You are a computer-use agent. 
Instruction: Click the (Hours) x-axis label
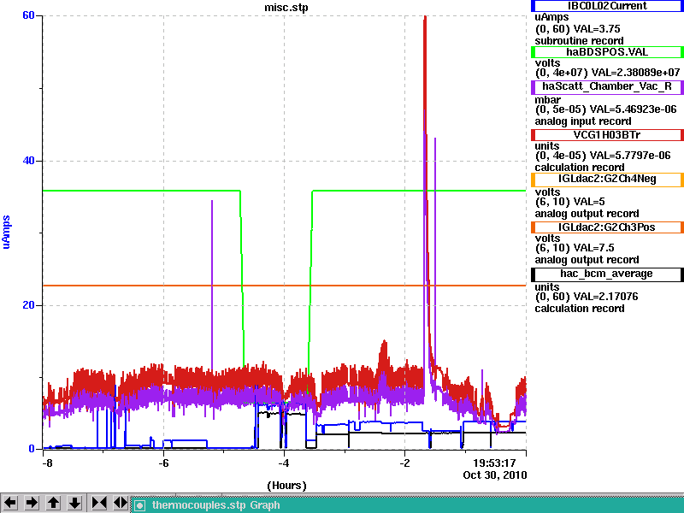click(x=286, y=486)
